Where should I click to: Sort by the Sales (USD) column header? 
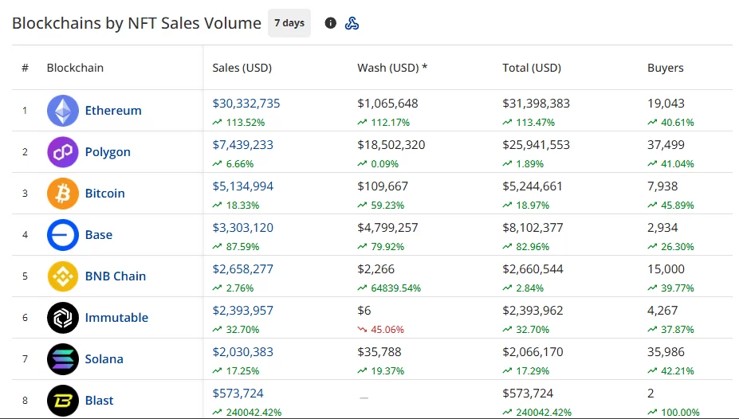coord(242,68)
